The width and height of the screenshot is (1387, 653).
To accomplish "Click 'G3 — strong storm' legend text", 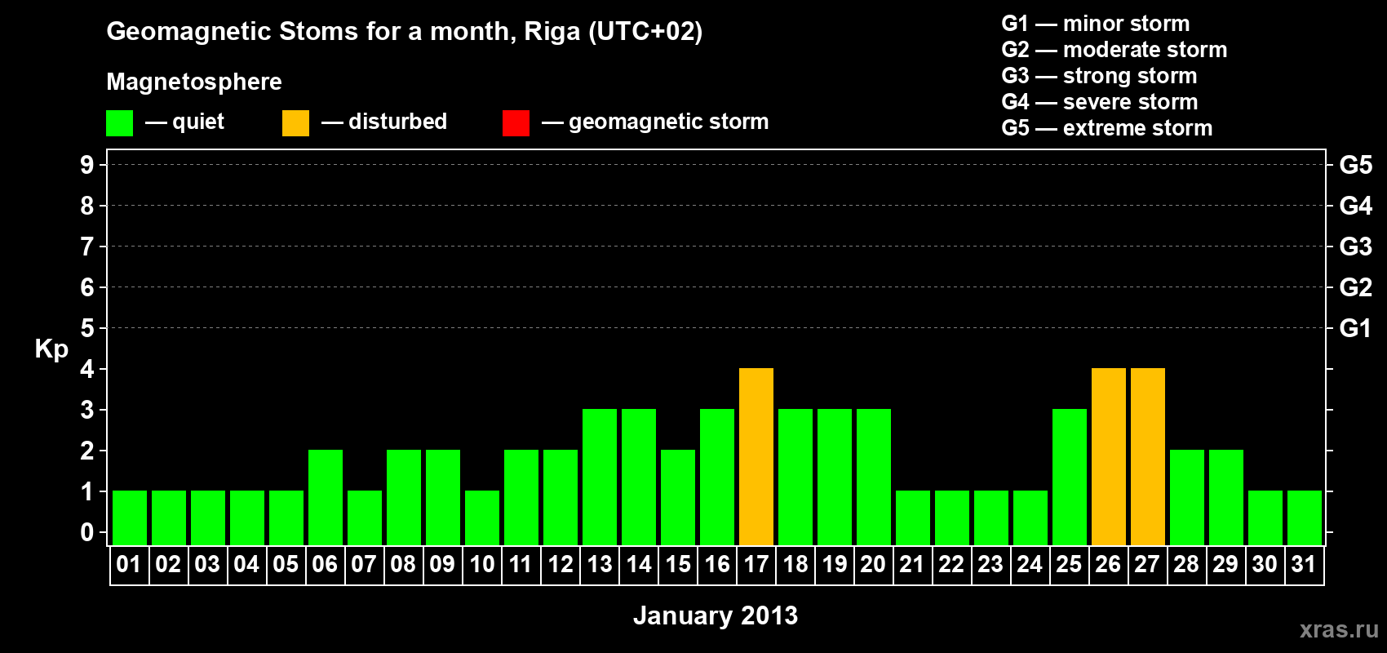I will click(1099, 76).
